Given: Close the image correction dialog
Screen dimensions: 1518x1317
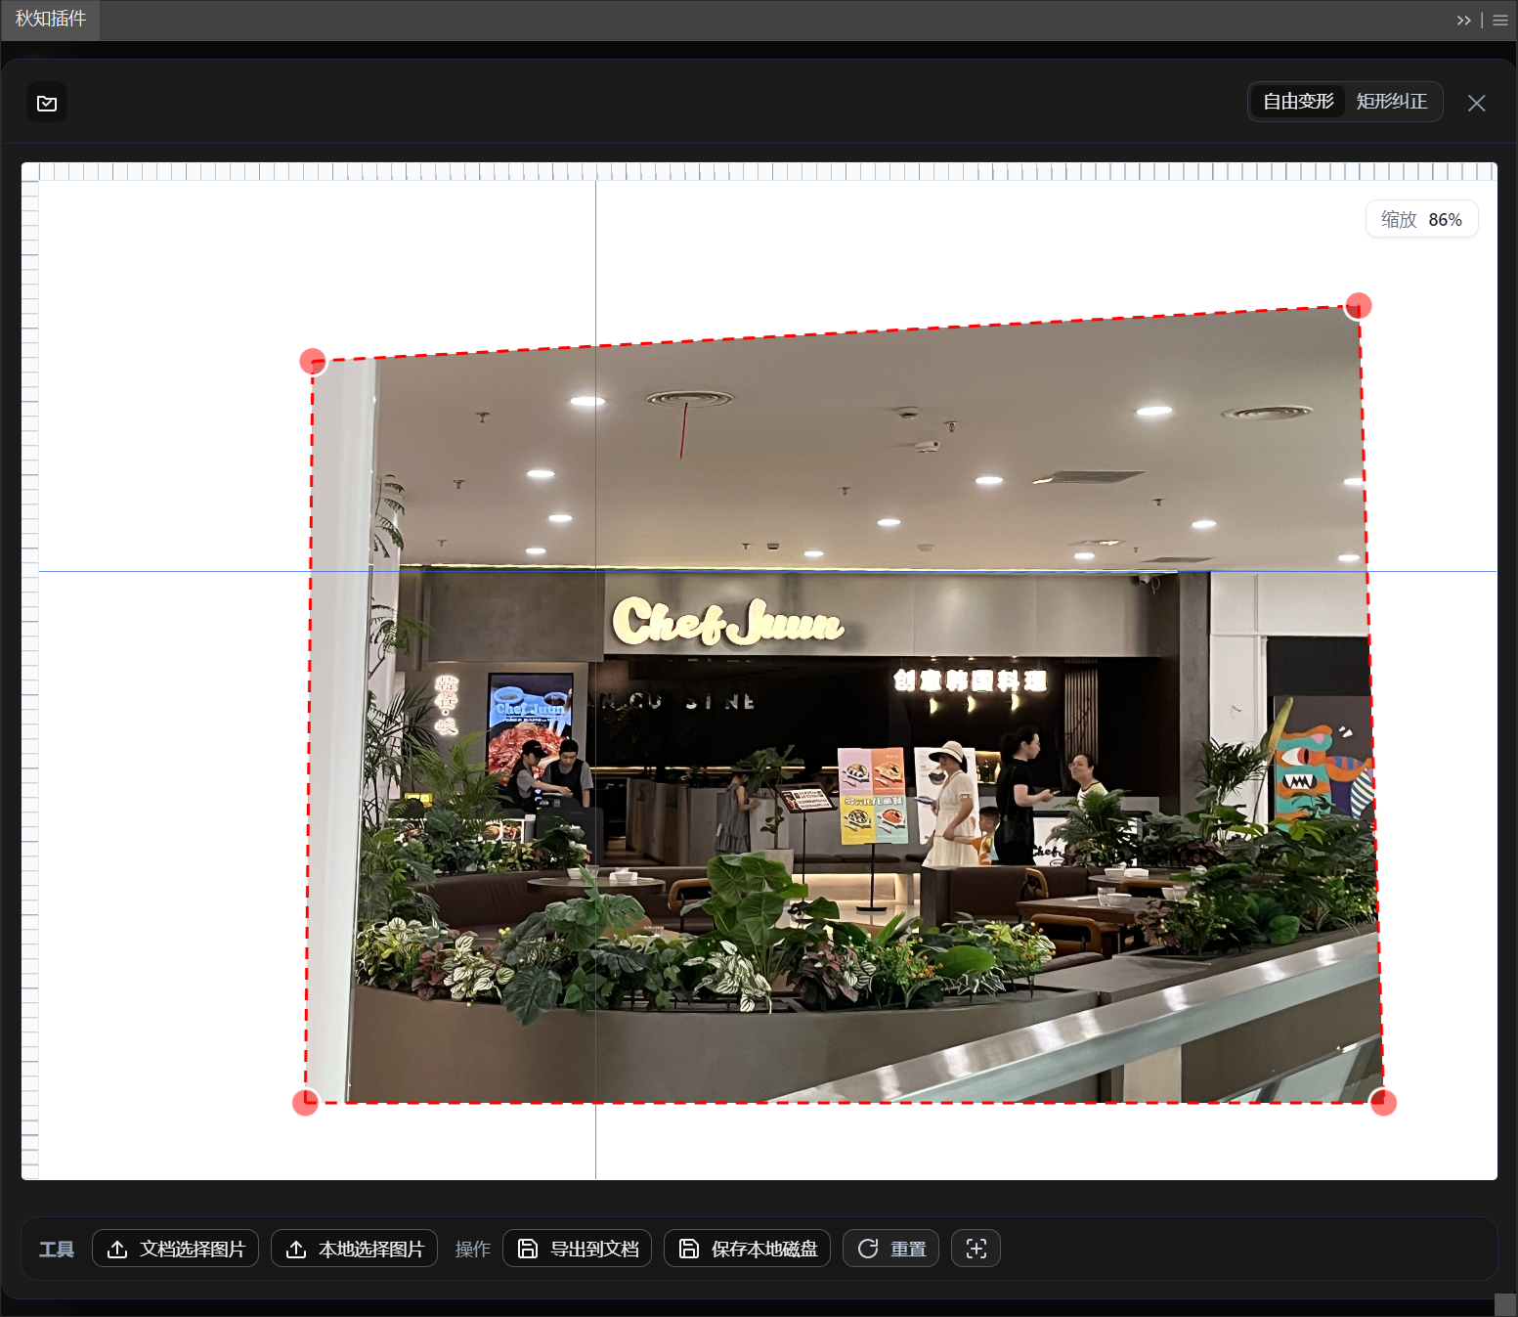Looking at the screenshot, I should pyautogui.click(x=1476, y=103).
